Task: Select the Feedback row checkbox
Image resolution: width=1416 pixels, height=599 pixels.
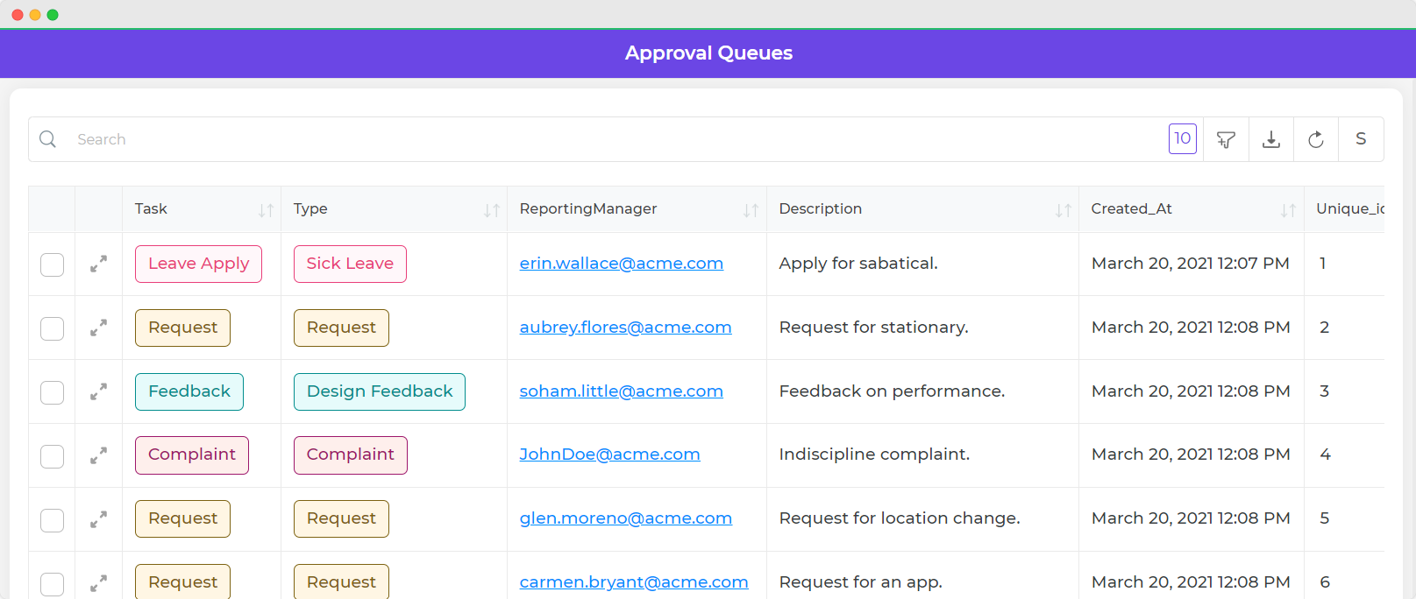Action: tap(53, 392)
